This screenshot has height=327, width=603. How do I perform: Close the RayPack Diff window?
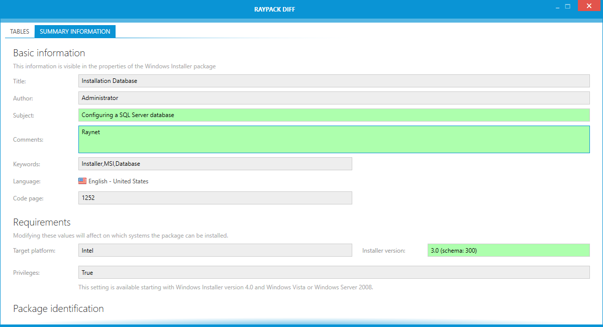click(586, 7)
